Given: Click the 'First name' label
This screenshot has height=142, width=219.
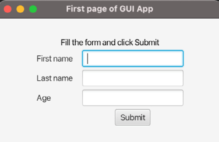Looking at the screenshot, I should [x=55, y=58].
